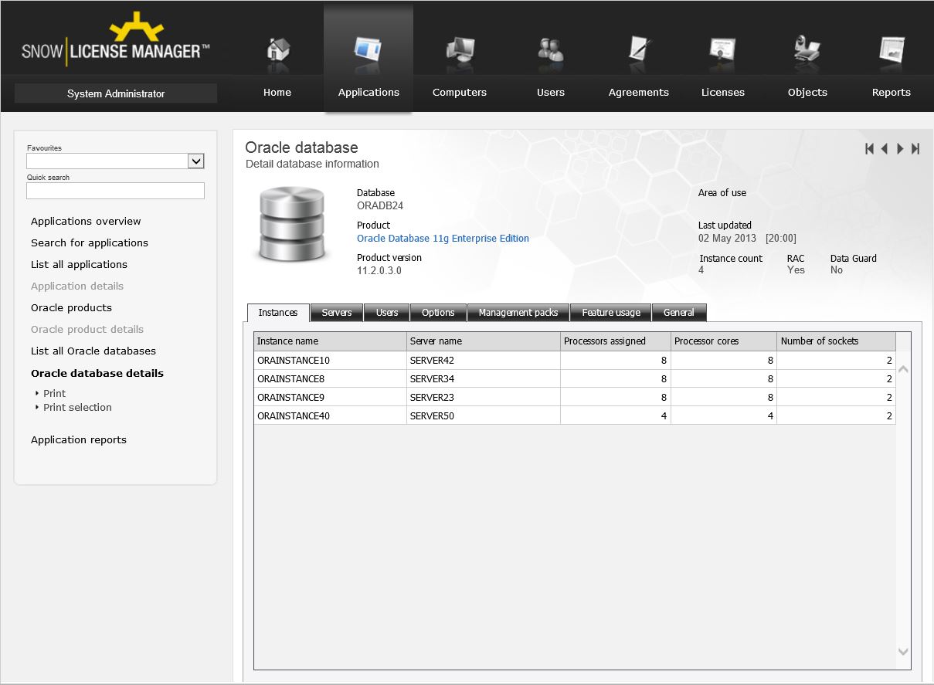Viewport: 934px width, 685px height.
Task: Click the Quick search input field
Action: 115,191
